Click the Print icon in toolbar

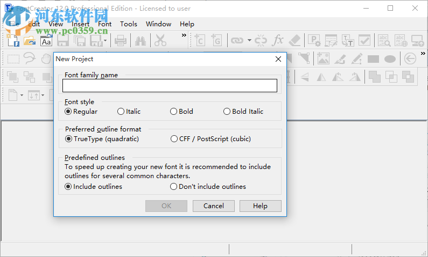[121, 41]
